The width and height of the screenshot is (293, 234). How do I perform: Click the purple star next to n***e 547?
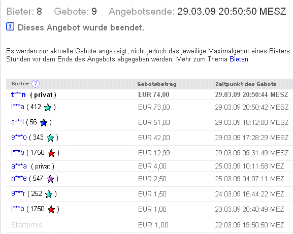coord(50,179)
